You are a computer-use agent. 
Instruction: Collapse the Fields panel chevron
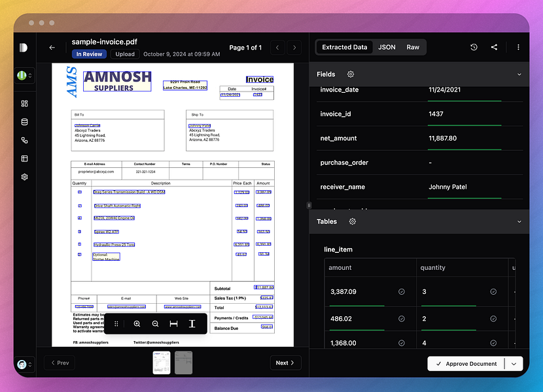520,74
